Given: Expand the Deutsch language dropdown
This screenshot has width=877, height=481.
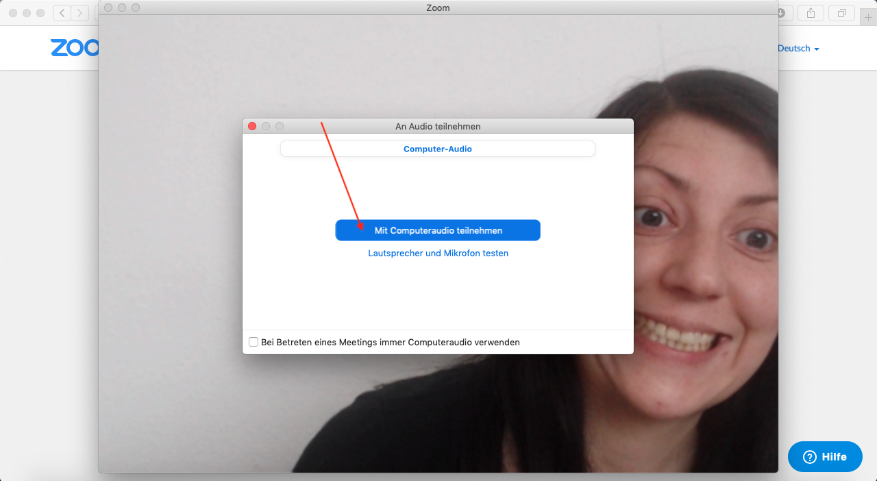Looking at the screenshot, I should (798, 49).
